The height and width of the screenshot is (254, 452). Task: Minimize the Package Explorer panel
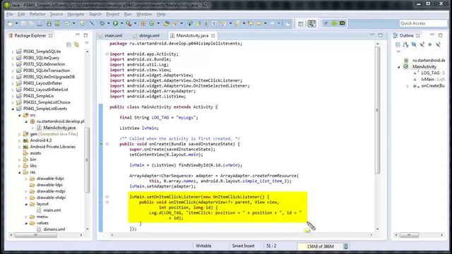pyautogui.click(x=77, y=35)
